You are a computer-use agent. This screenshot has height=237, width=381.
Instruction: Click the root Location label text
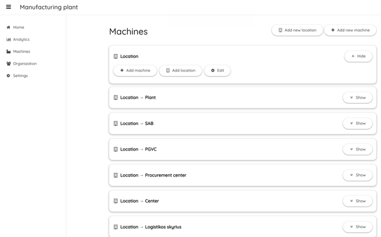click(129, 56)
